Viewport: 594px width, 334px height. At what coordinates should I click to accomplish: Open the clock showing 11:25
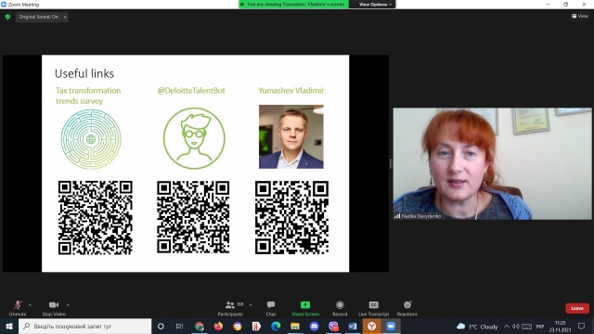tap(560, 327)
